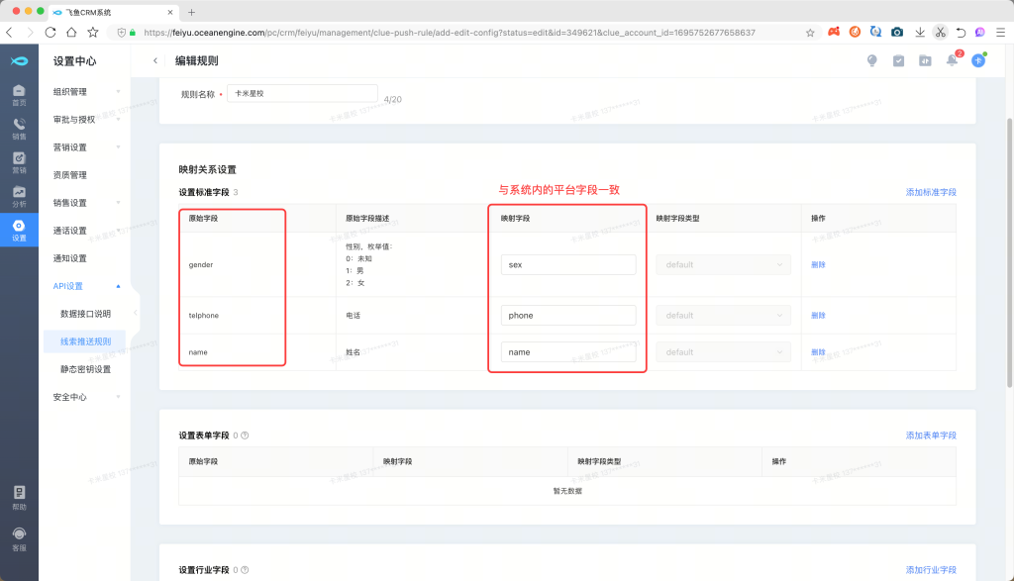This screenshot has height=581, width=1014.
Task: Open the 营销 marketing sidebar icon
Action: click(x=19, y=162)
